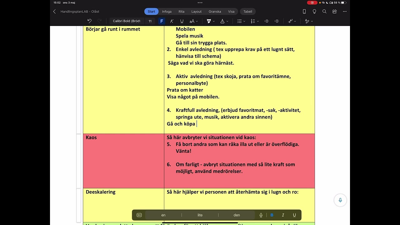
Task: Tap the three-dot handle at the top edge
Action: 200,2
